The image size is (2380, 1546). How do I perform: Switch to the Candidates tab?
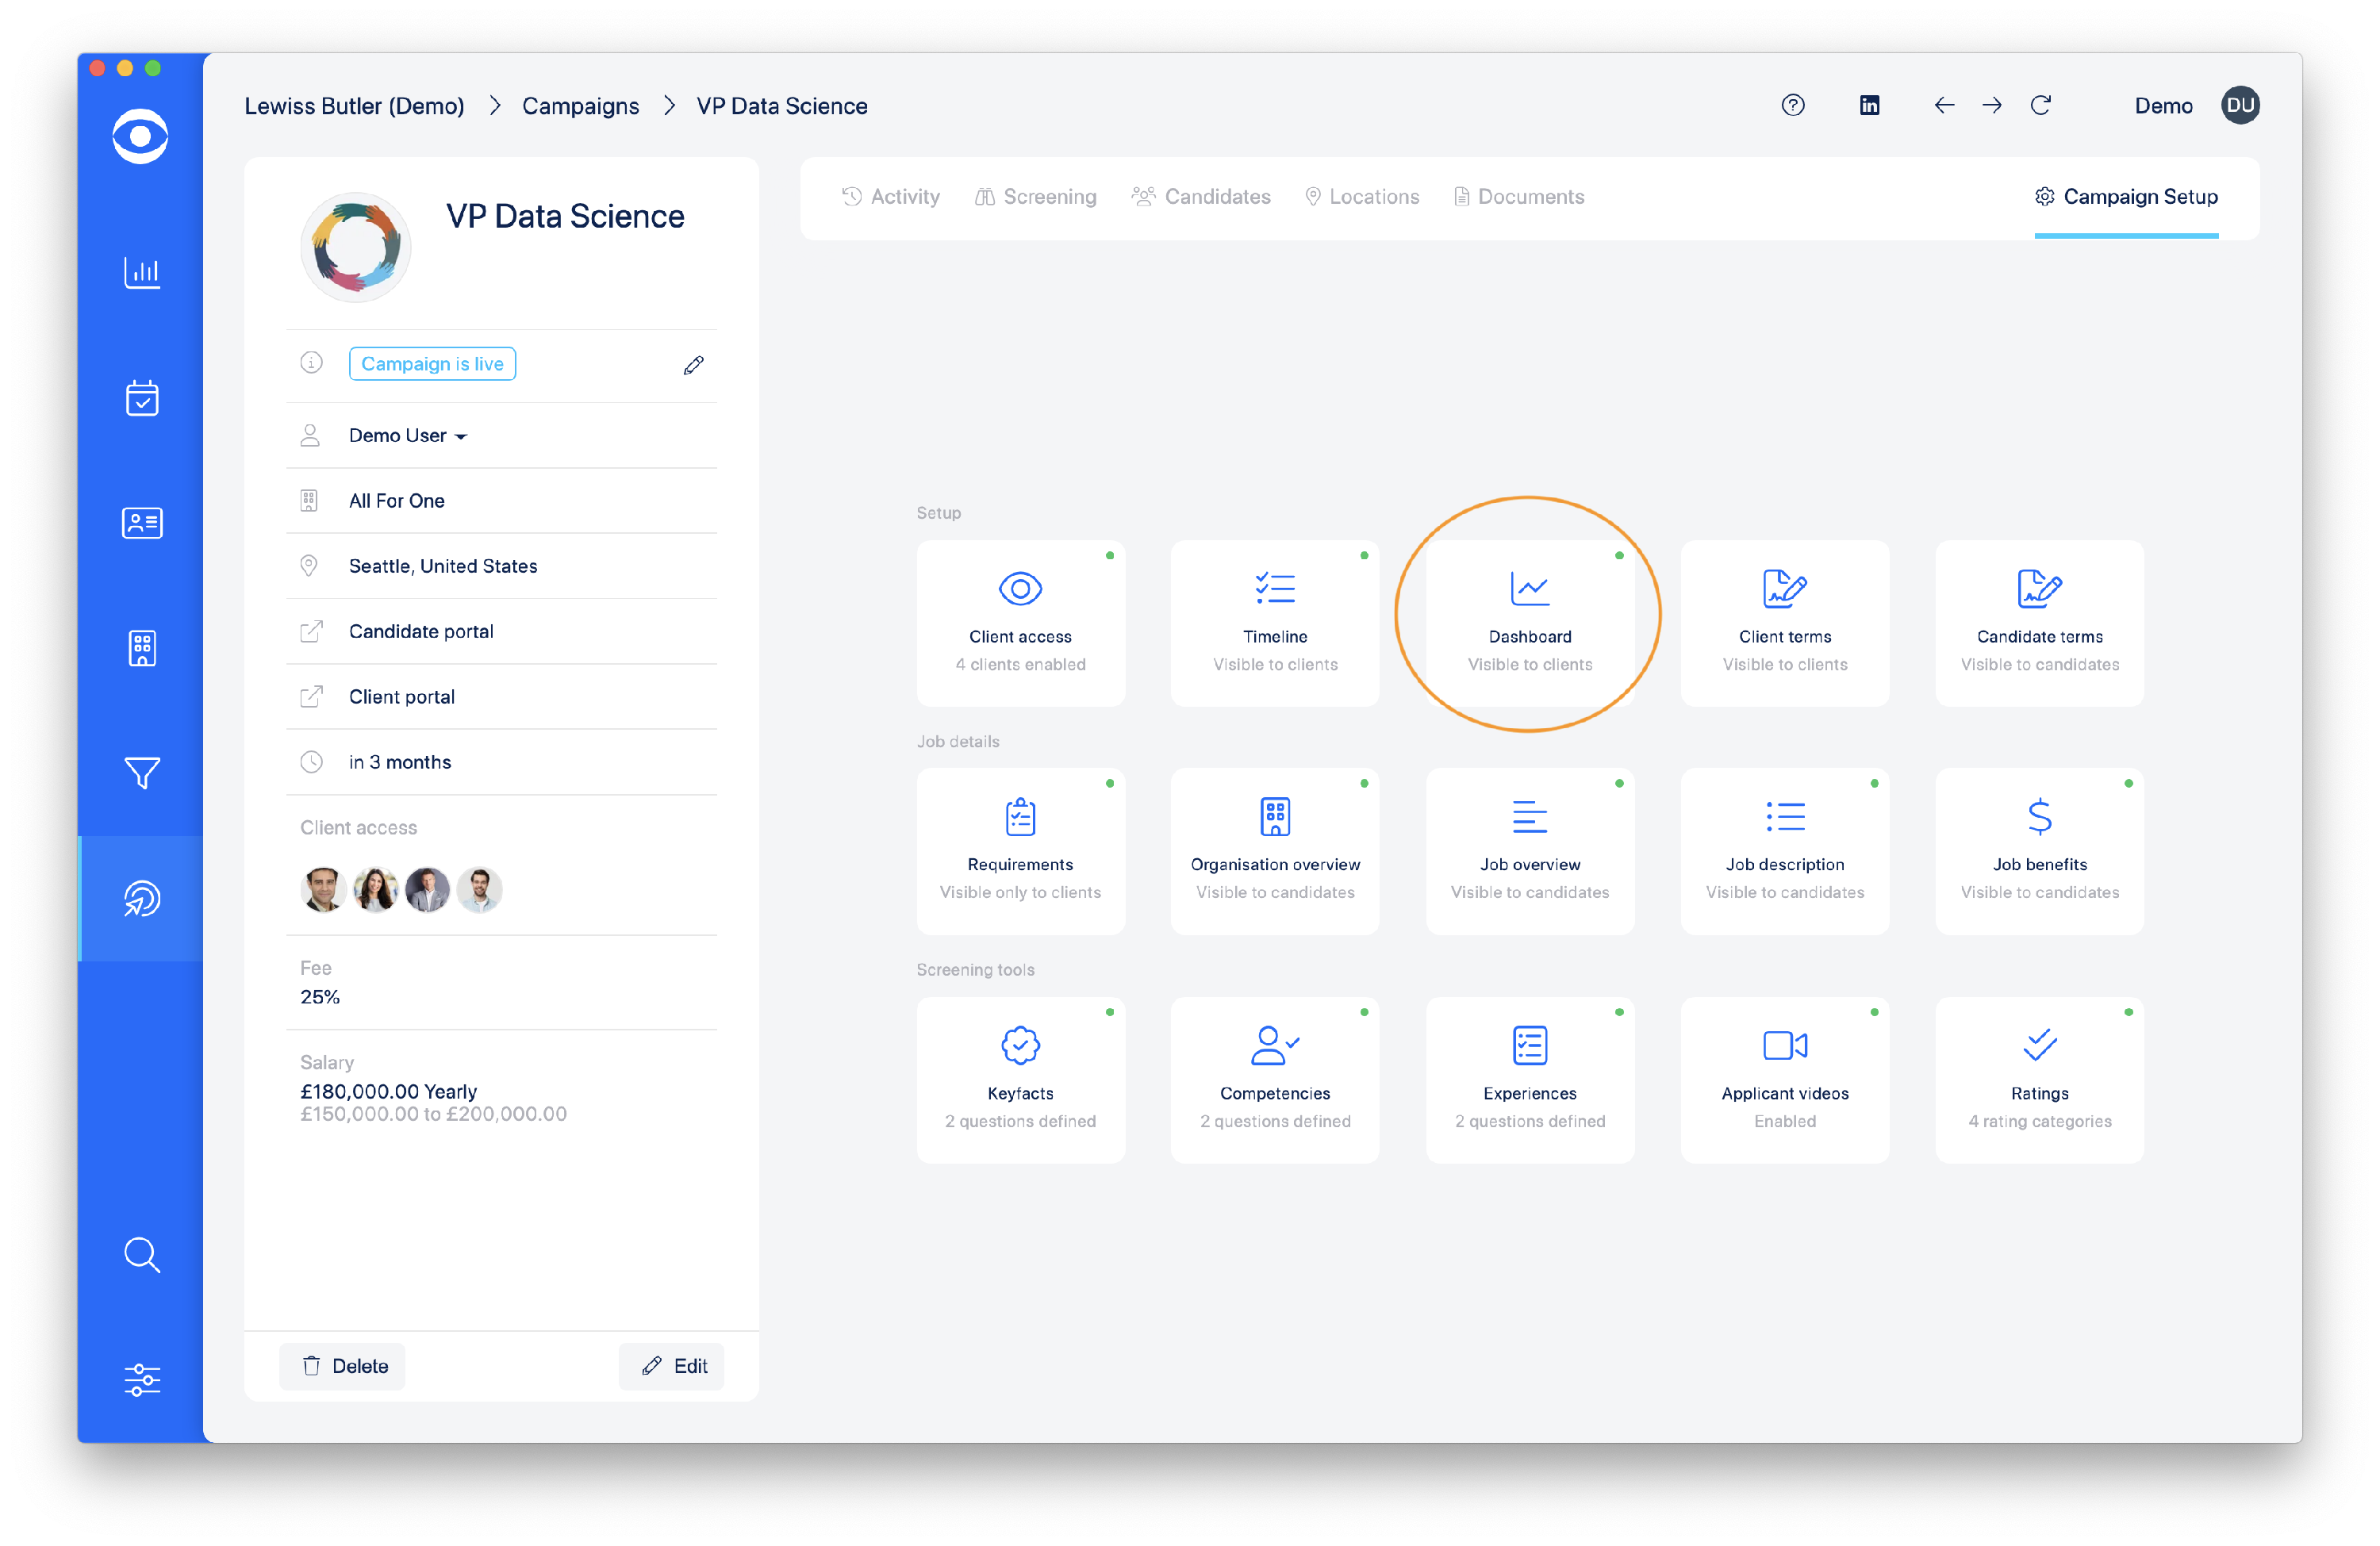click(1202, 196)
